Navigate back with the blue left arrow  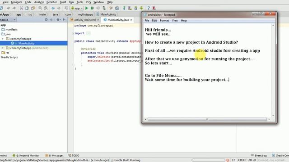tap(53, 8)
